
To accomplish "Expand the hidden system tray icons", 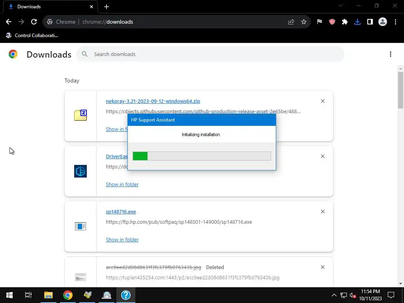I will tap(334, 295).
